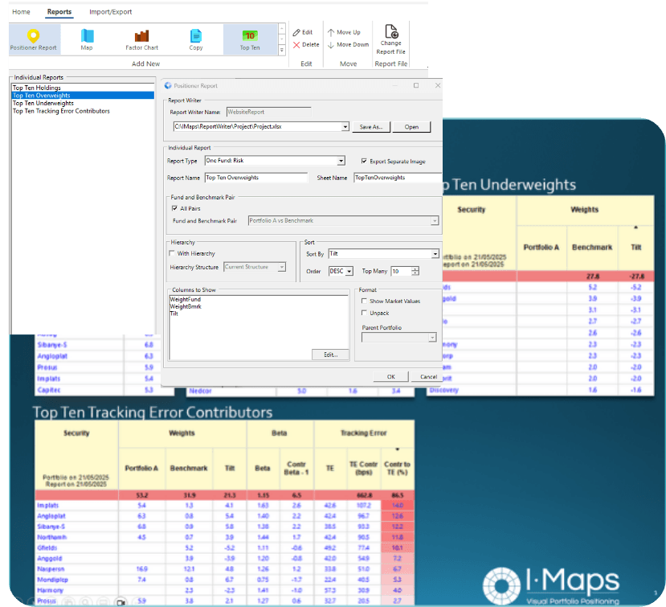Open the Order DESC dropdown
The height and width of the screenshot is (607, 666).
pos(349,271)
